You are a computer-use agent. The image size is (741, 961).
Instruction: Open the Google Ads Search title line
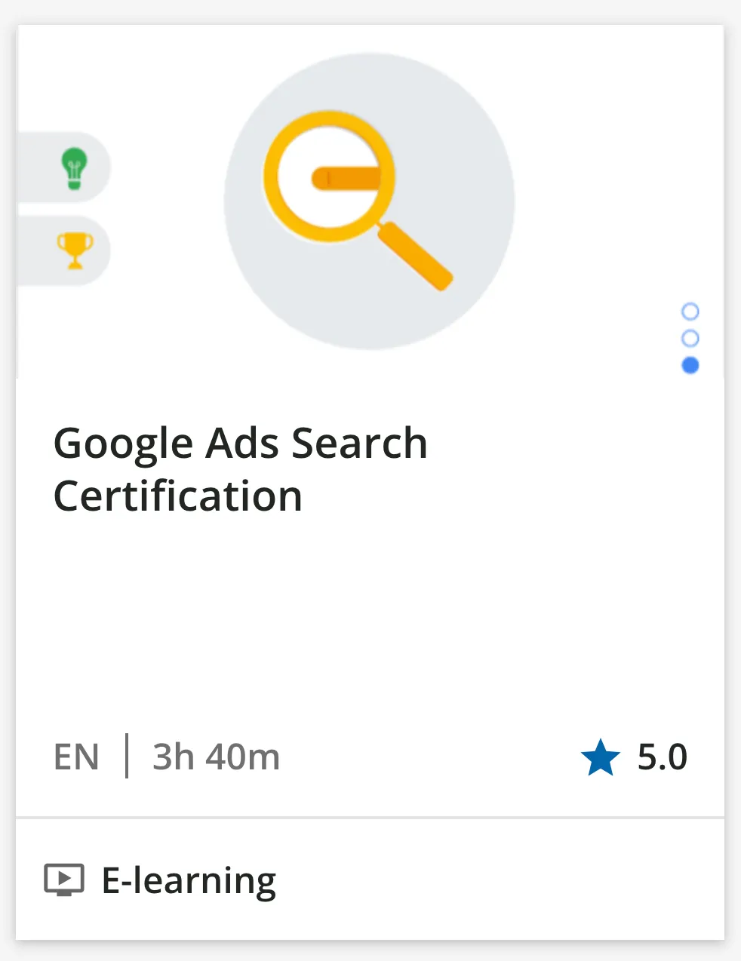click(x=240, y=443)
